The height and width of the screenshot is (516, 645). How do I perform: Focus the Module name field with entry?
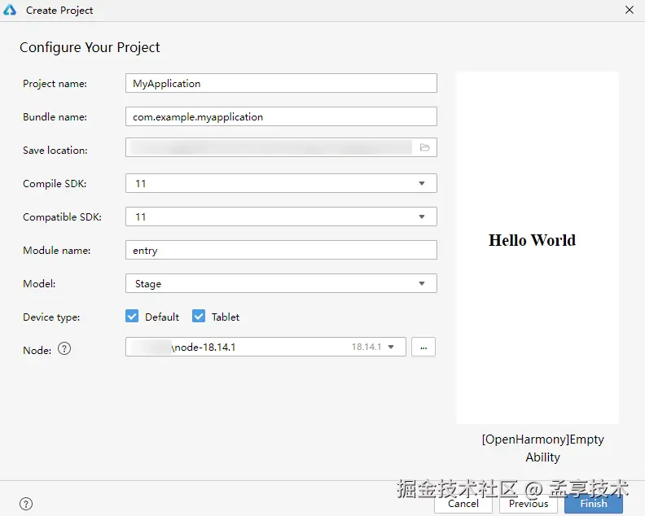pos(281,250)
